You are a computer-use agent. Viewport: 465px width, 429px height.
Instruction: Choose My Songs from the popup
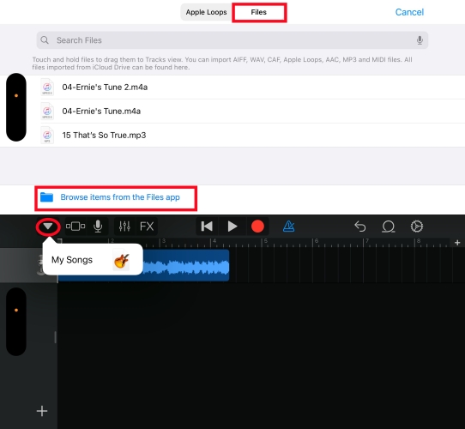pos(93,260)
